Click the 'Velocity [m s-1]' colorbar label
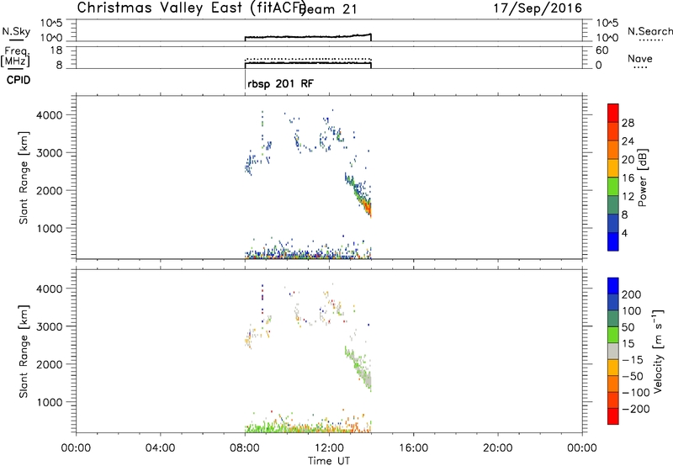673x466 pixels. click(x=658, y=351)
